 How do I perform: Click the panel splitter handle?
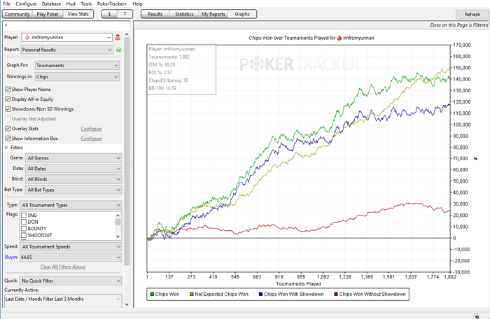pyautogui.click(x=132, y=164)
